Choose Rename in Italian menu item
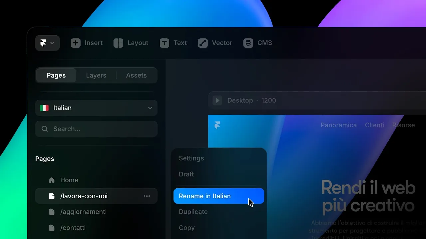 pyautogui.click(x=219, y=196)
